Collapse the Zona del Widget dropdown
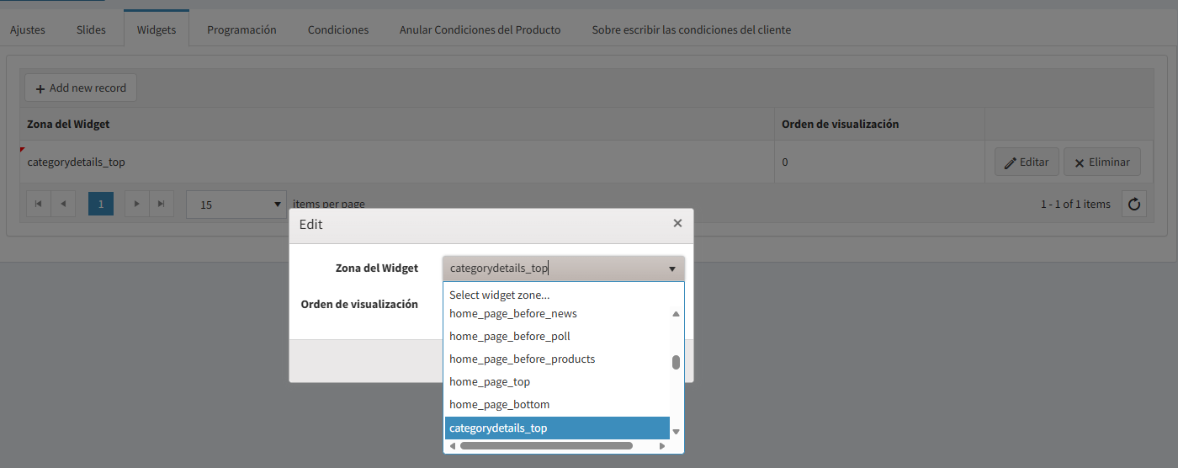 [x=671, y=269]
